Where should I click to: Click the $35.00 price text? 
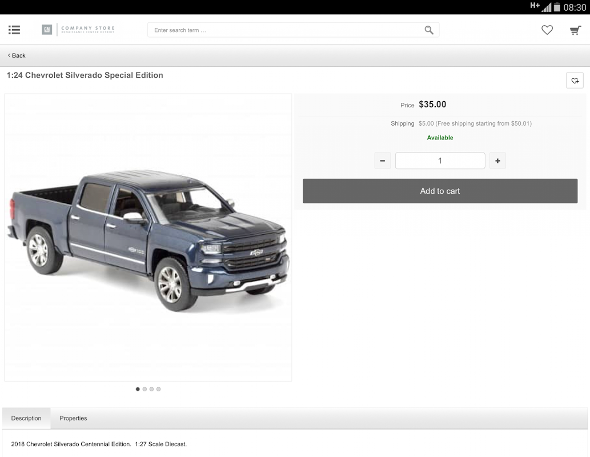coord(432,105)
